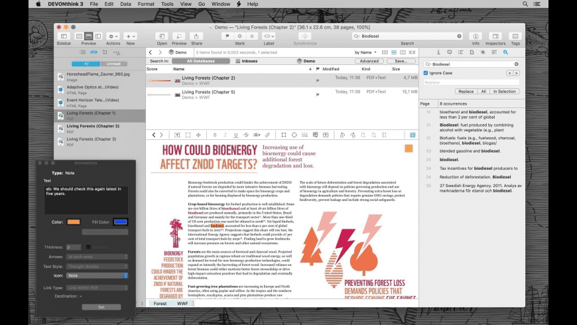Apply strikethrough annotation in PDF toolbar
The height and width of the screenshot is (325, 577).
(x=246, y=135)
